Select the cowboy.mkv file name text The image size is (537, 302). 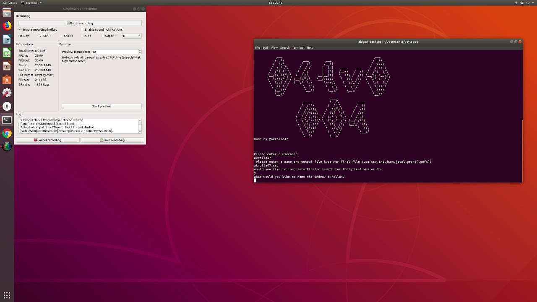click(44, 75)
